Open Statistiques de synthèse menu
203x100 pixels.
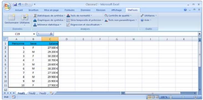tap(49, 16)
